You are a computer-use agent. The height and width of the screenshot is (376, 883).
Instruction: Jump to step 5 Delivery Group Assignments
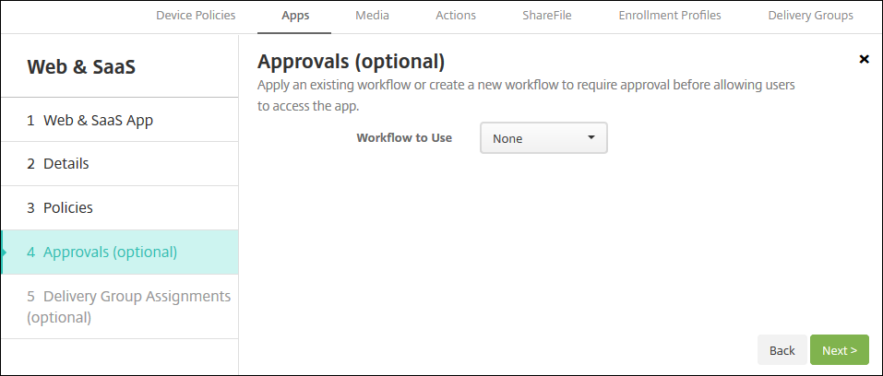[x=119, y=306]
